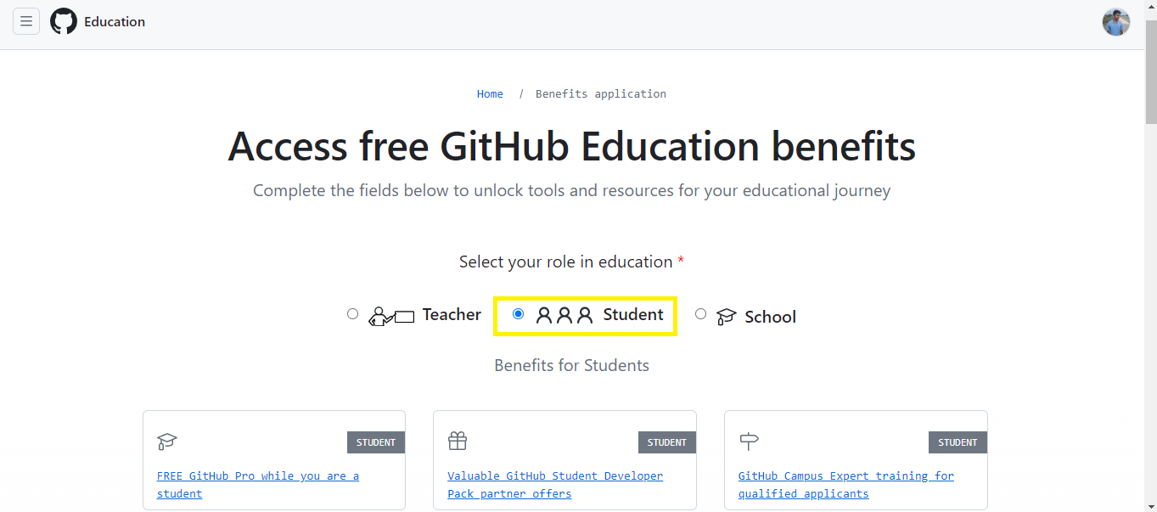Click the GitHub Octocat logo
1157x512 pixels.
[64, 21]
